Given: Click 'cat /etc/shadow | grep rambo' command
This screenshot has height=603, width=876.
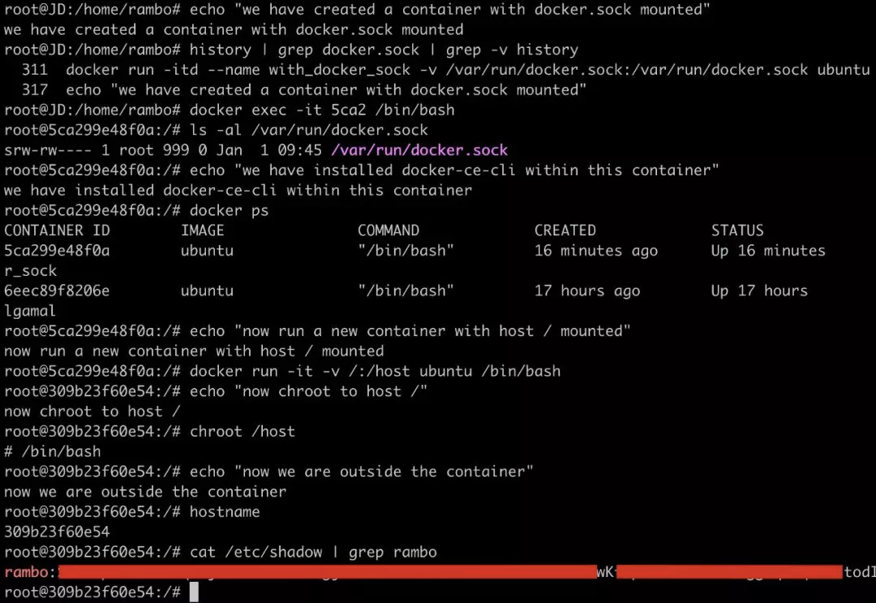Looking at the screenshot, I should [x=313, y=552].
